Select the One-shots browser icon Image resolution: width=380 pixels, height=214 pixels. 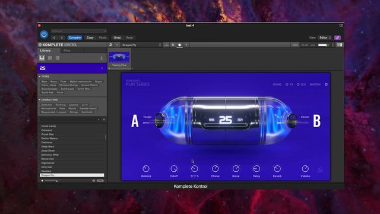pos(58,58)
